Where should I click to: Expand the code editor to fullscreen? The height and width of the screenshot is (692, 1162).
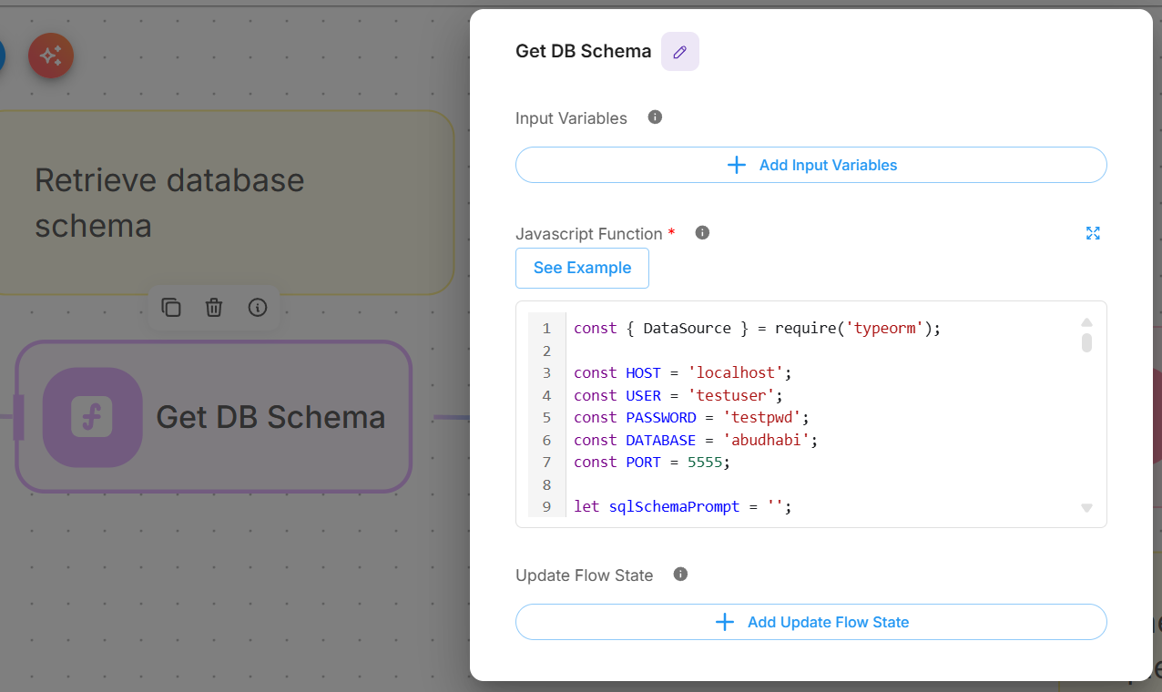1093,233
